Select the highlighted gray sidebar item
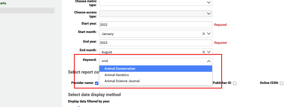284x107 pixels. pyautogui.click(x=27, y=10)
